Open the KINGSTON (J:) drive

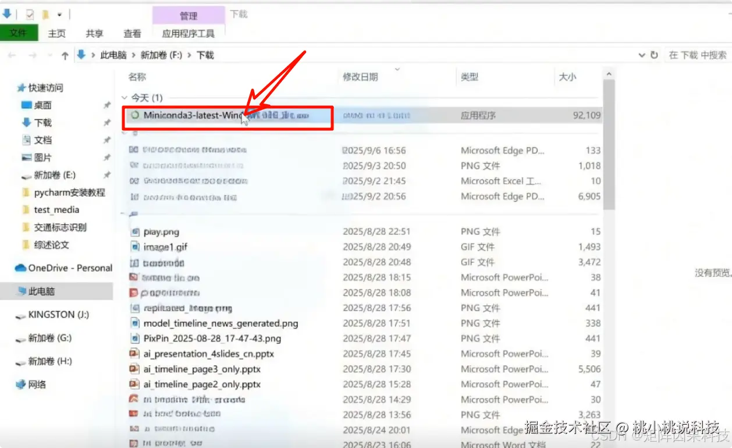tap(58, 314)
